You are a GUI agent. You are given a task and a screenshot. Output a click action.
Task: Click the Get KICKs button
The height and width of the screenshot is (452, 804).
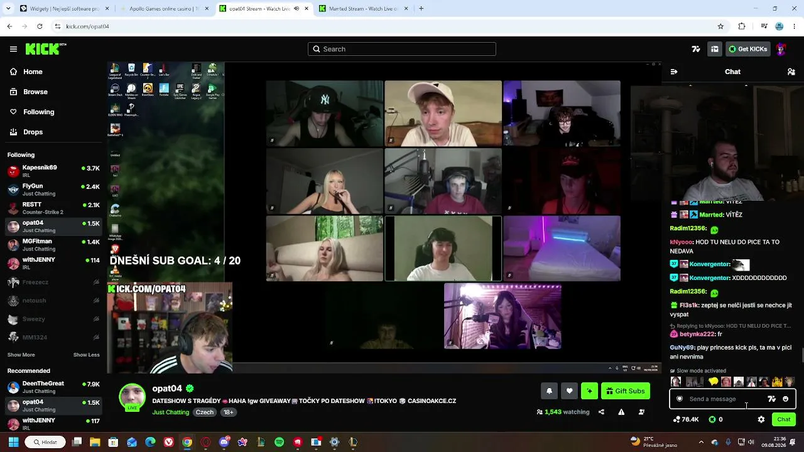(747, 49)
